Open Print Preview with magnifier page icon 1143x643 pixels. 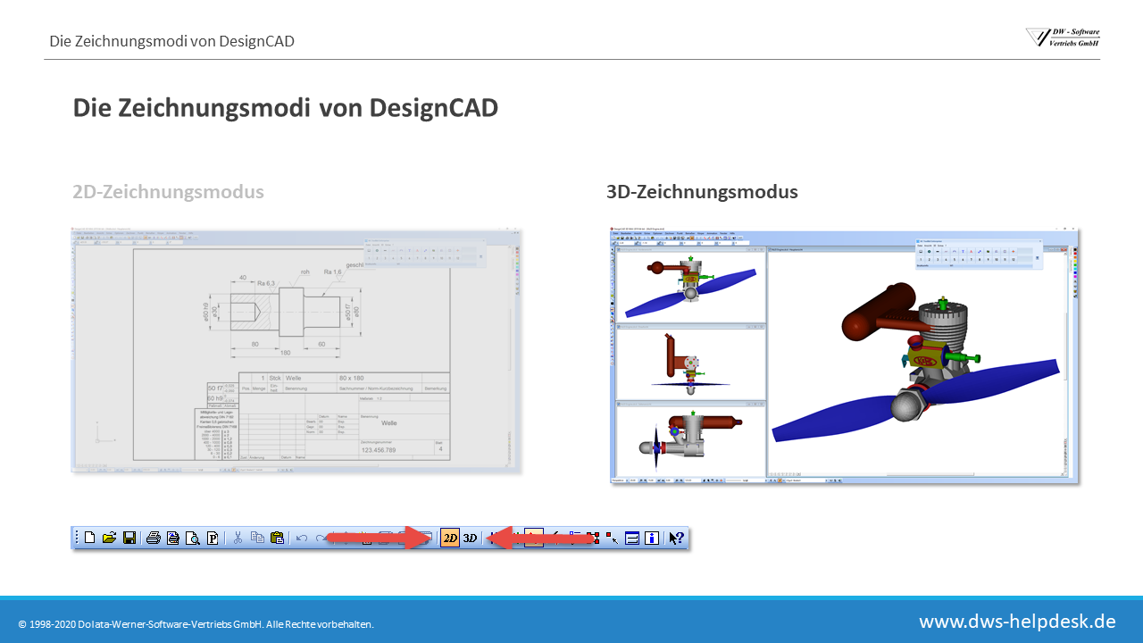click(193, 538)
